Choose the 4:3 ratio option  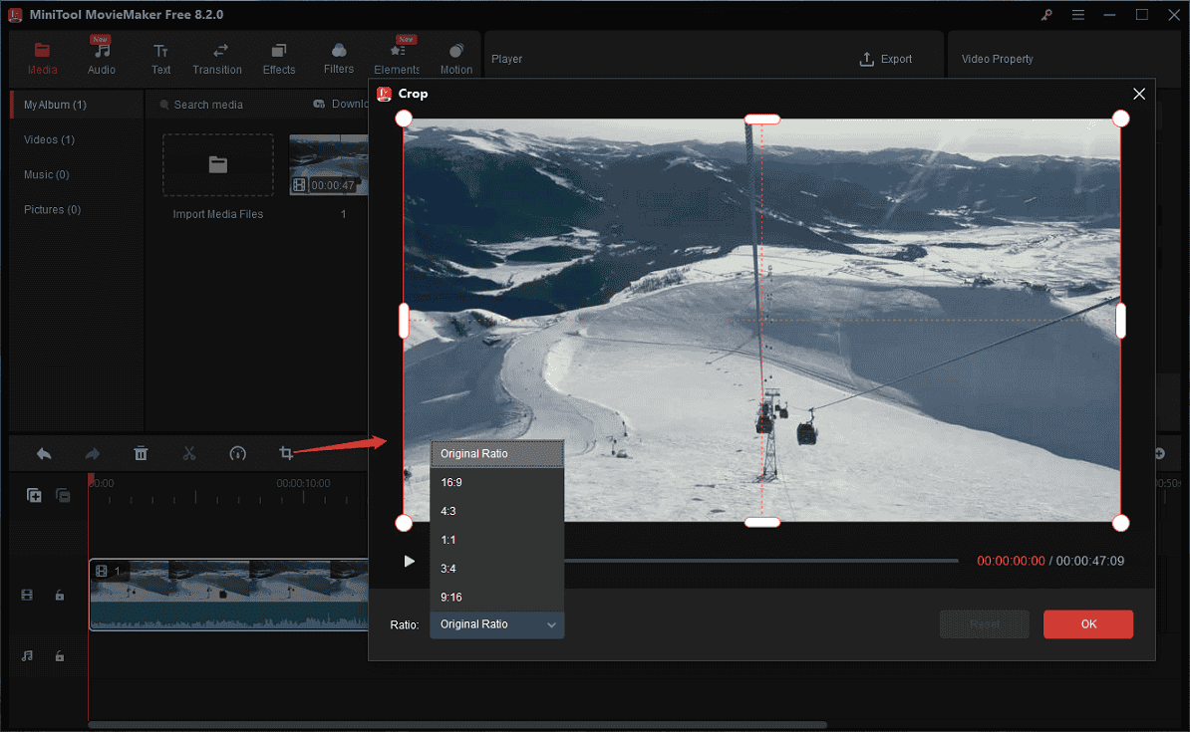coord(497,511)
